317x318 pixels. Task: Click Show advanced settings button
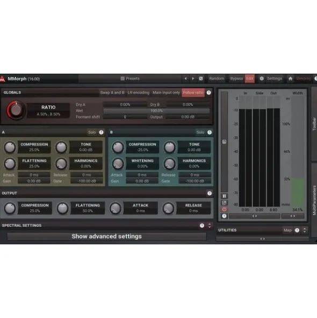coord(107,236)
